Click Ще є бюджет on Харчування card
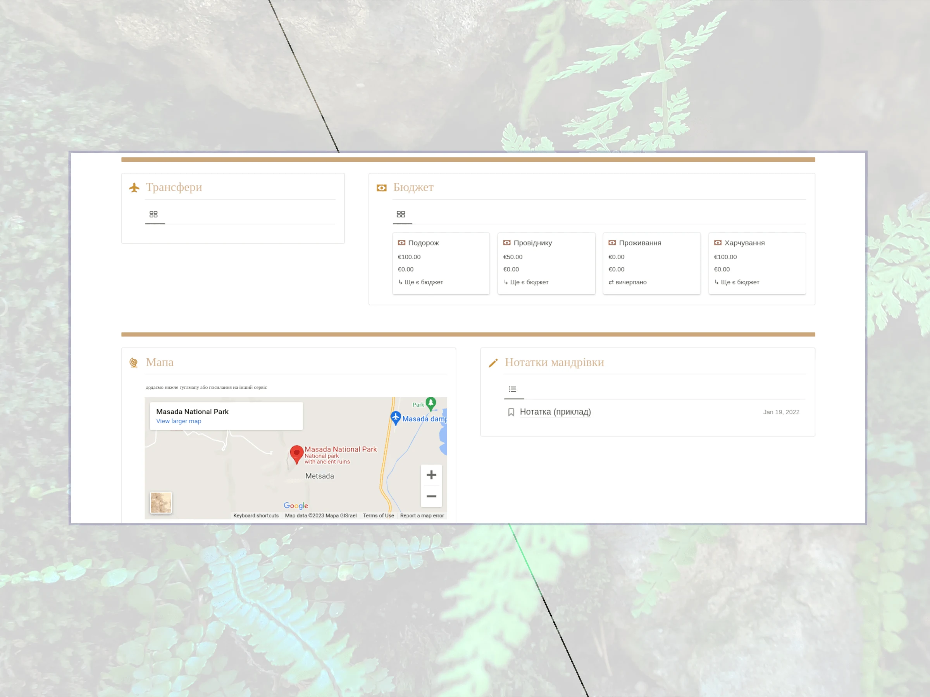This screenshot has width=930, height=697. coord(737,282)
